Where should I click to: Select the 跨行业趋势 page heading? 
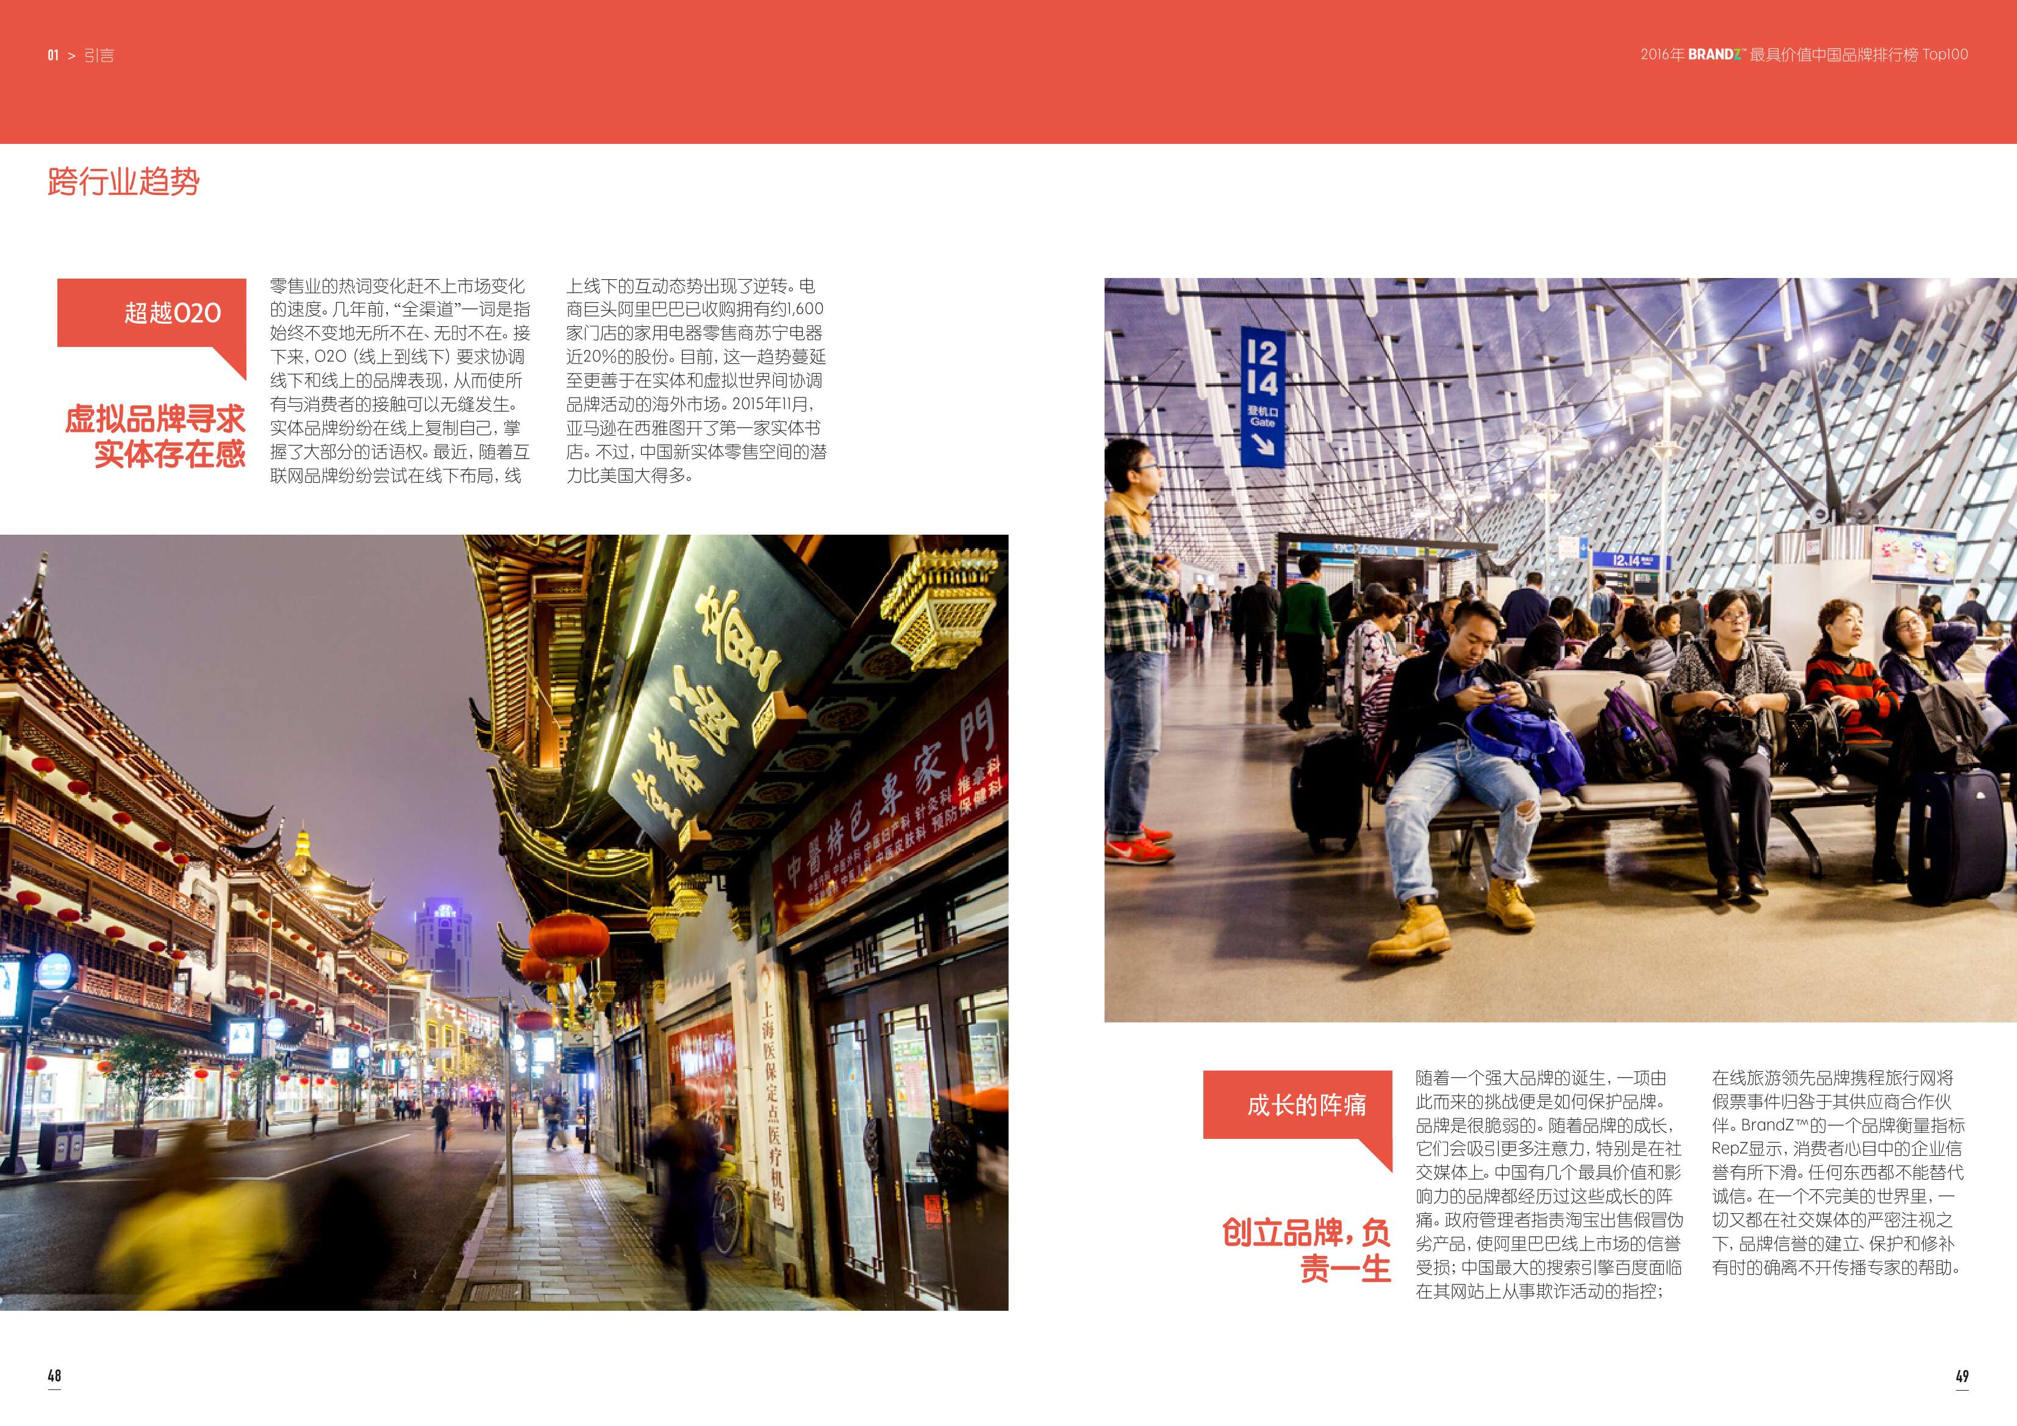124,182
